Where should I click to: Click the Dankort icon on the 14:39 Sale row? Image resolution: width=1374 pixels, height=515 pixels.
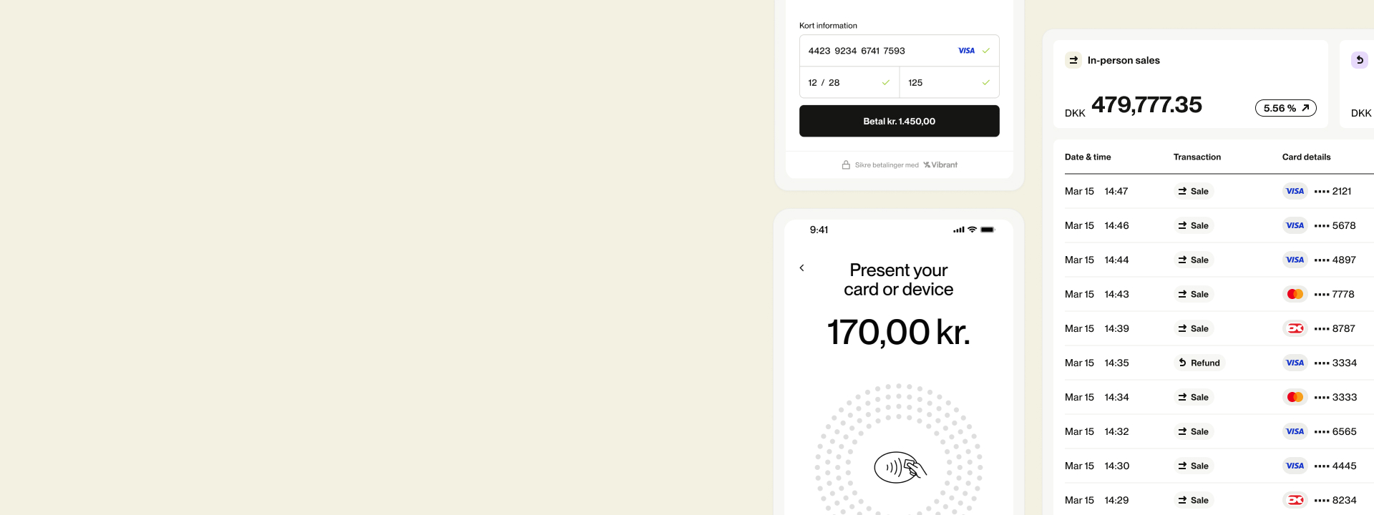[x=1295, y=328]
